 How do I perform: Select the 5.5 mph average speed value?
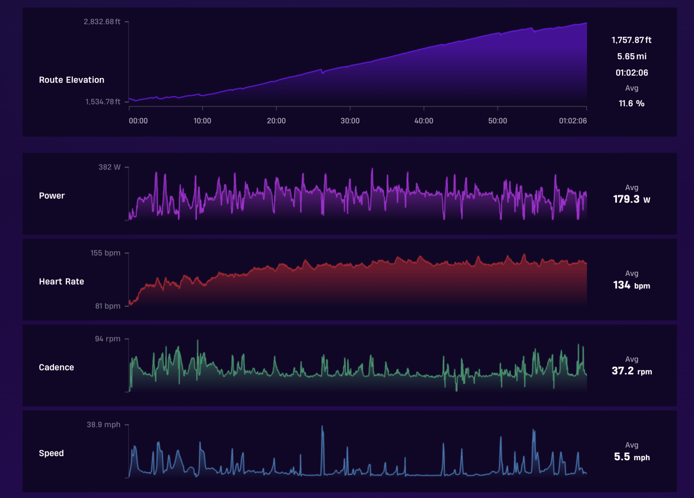point(631,457)
